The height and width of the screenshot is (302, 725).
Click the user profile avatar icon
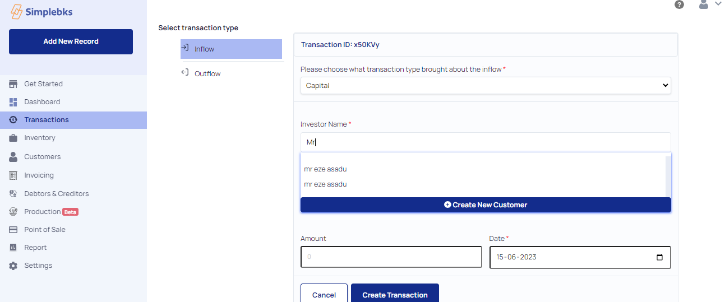[x=704, y=4]
